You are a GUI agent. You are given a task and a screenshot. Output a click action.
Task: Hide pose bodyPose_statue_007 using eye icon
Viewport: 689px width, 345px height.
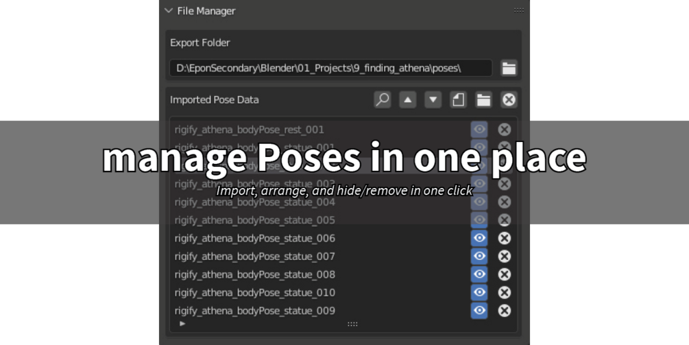479,257
